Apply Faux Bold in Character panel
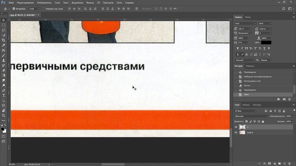The height and width of the screenshot is (166, 296). [238, 48]
